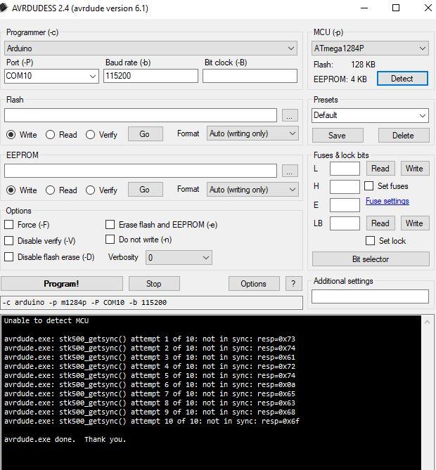Write lock bits with LB Write button

[x=415, y=223]
